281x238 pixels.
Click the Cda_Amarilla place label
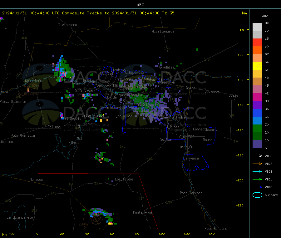(x=23, y=135)
